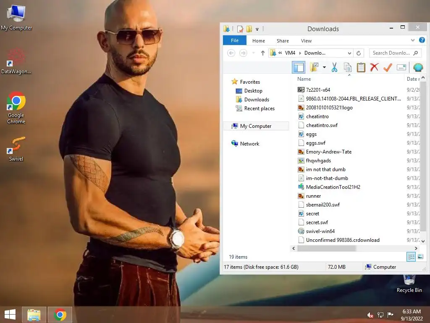Open the Help question mark icon
430x323 pixels.
click(422, 40)
